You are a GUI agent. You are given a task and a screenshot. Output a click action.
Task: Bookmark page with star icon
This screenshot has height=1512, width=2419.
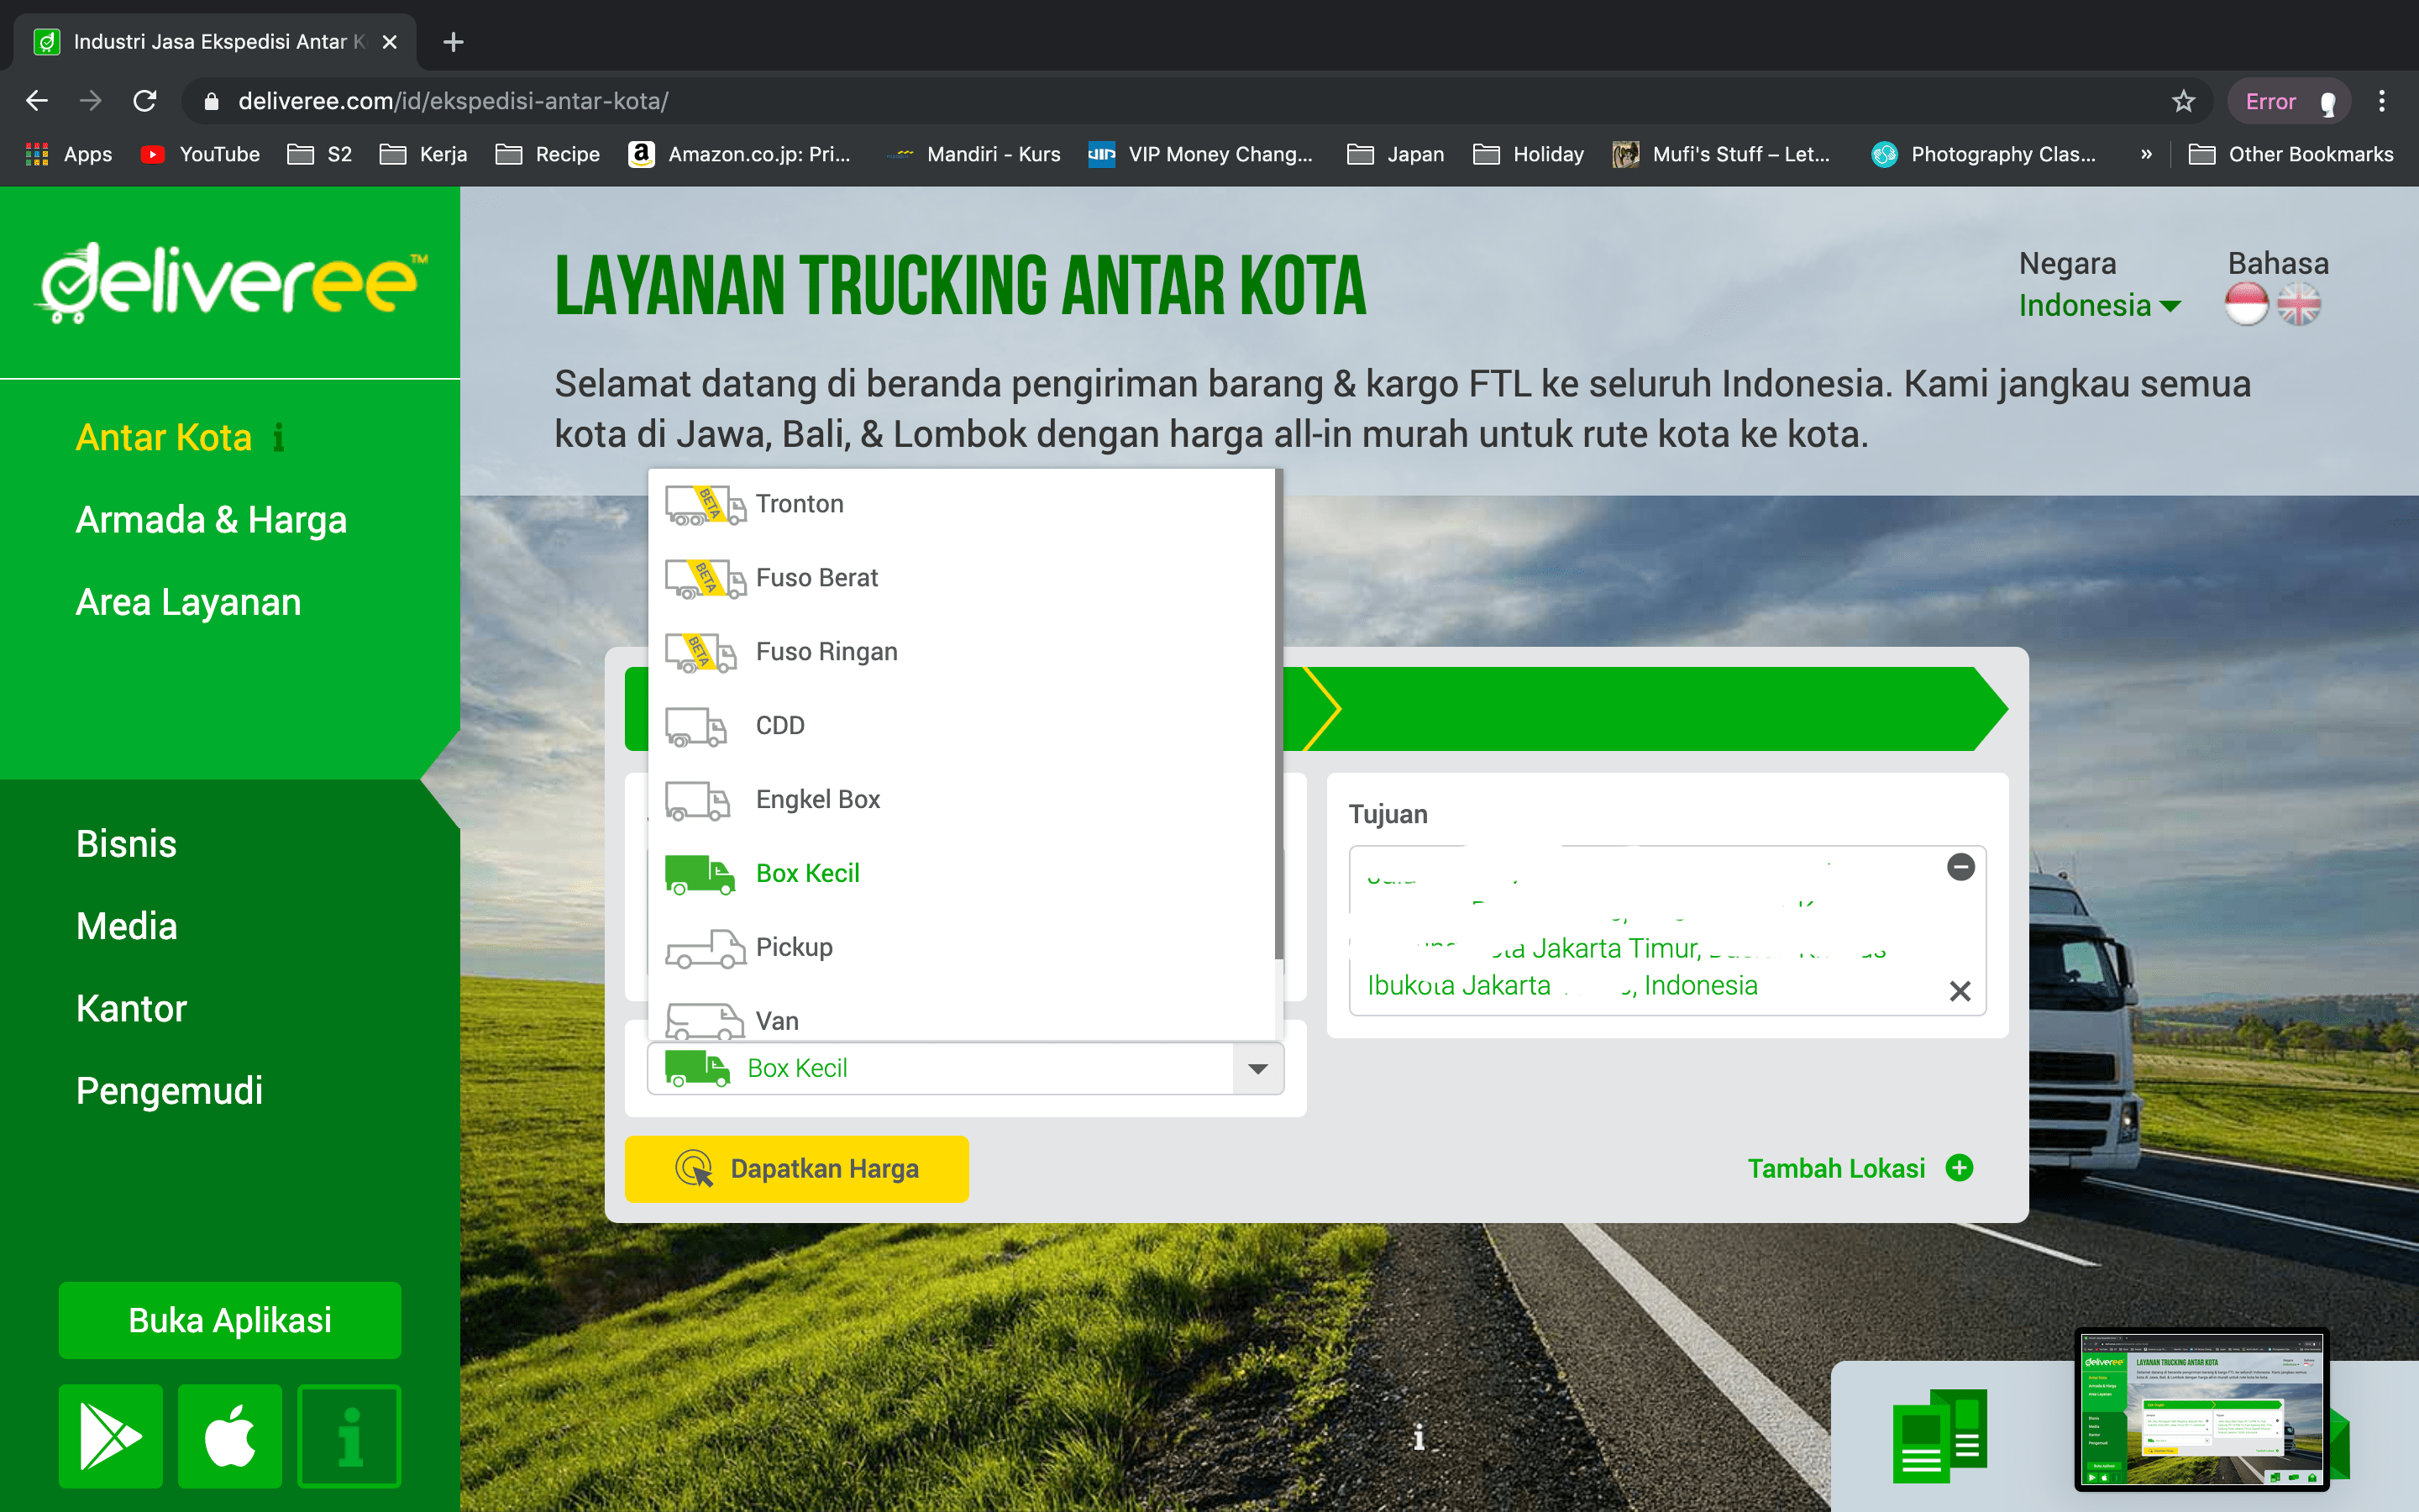pos(2183,101)
